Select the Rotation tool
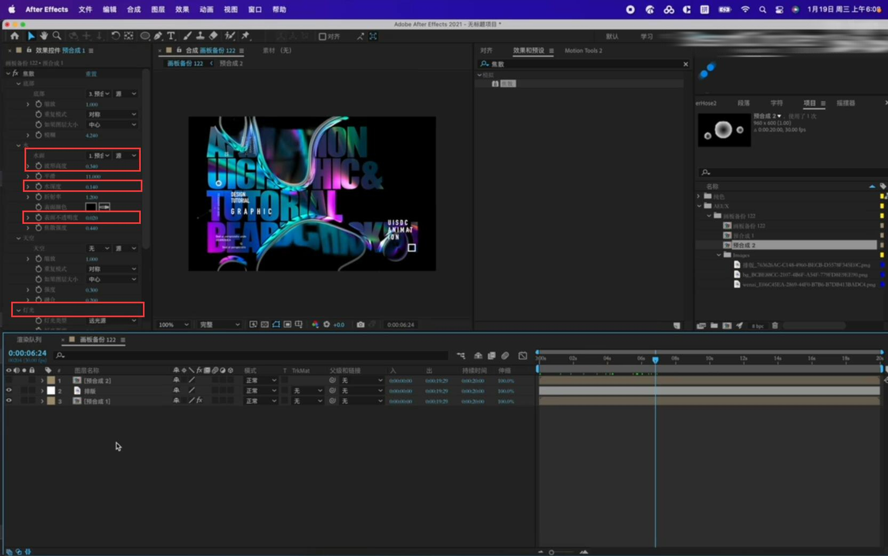Image resolution: width=888 pixels, height=556 pixels. pyautogui.click(x=115, y=36)
